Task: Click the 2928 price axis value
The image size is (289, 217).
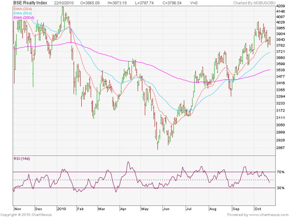Action: pyautogui.click(x=281, y=140)
